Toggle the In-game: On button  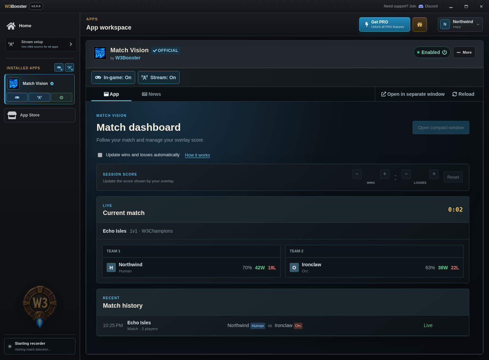coord(113,77)
